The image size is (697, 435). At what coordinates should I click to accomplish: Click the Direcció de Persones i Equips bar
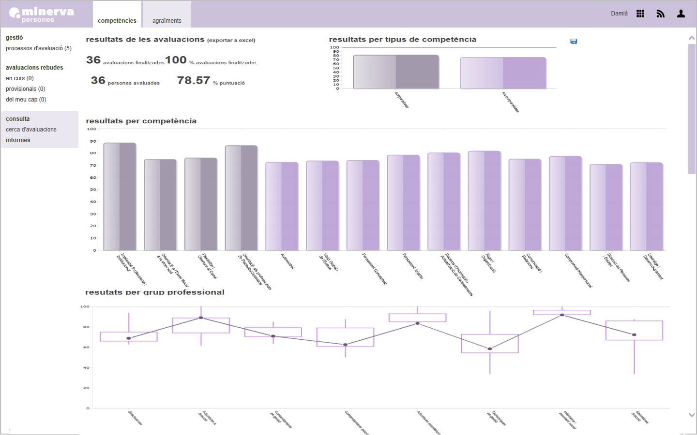[x=606, y=207]
